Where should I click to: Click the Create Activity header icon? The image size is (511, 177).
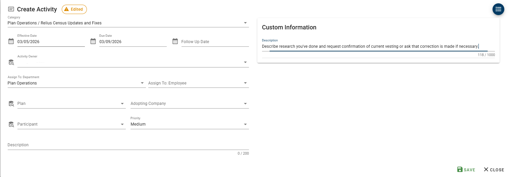(x=11, y=9)
